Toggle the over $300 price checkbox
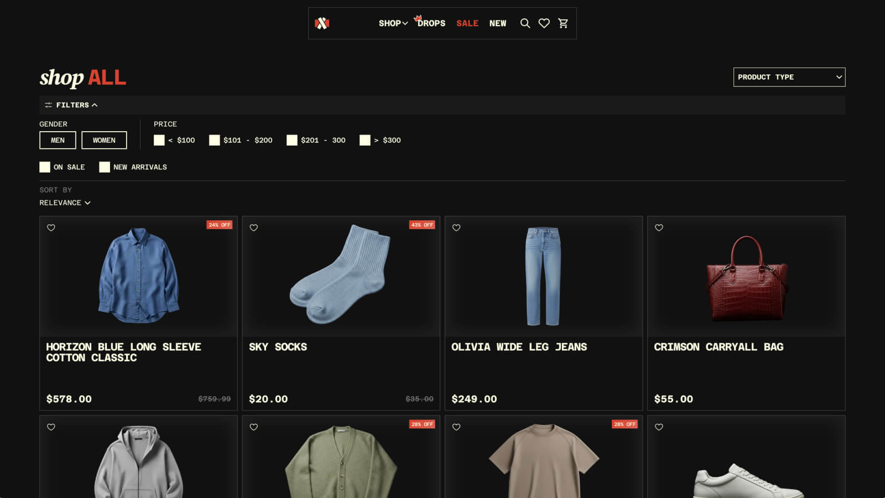Viewport: 885px width, 498px height. pos(365,141)
